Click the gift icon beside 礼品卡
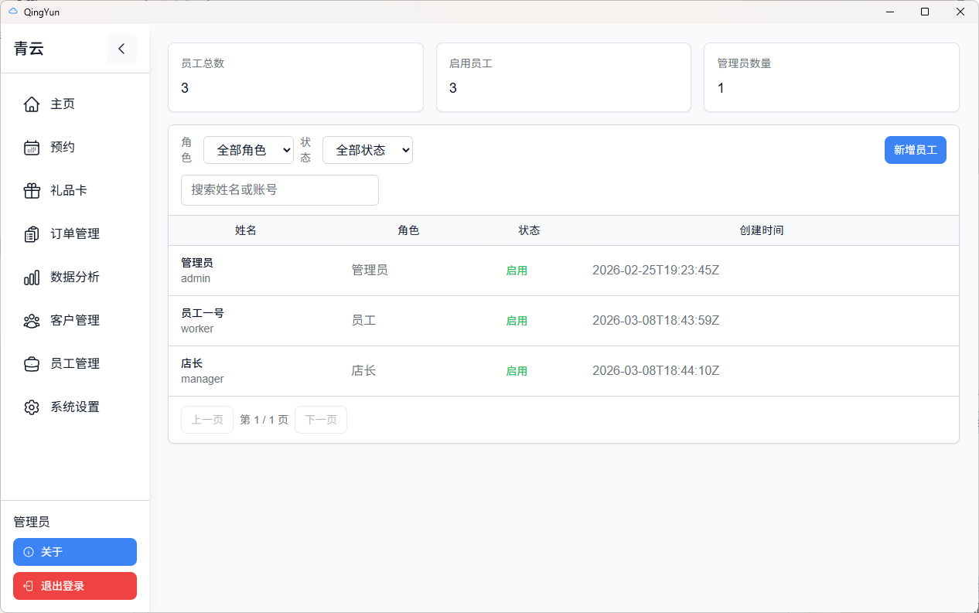This screenshot has height=613, width=979. [32, 191]
